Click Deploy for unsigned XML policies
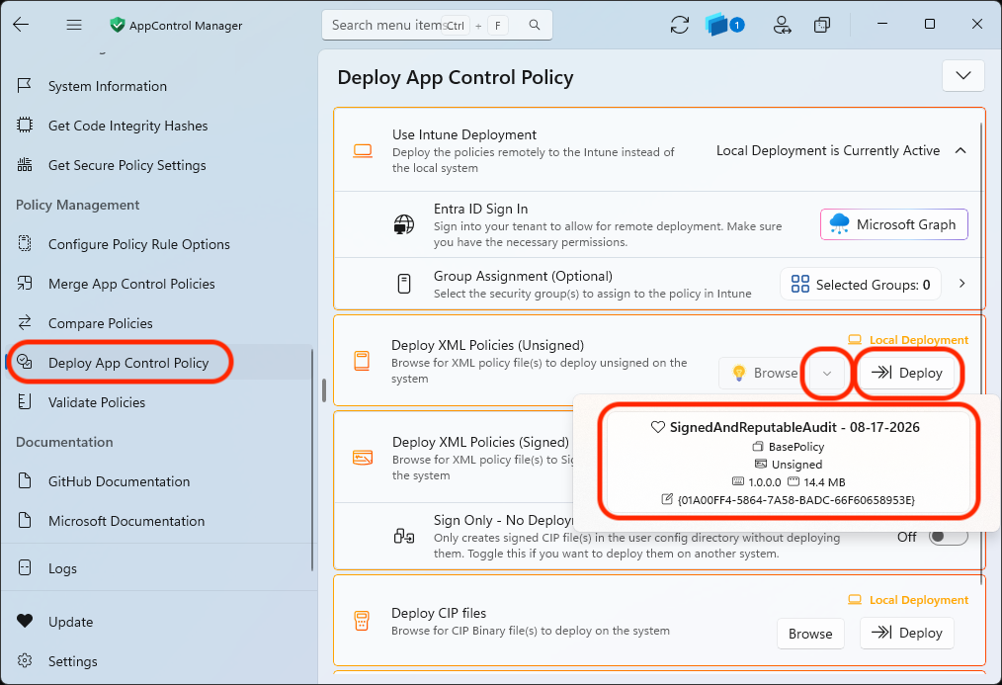The width and height of the screenshot is (1002, 685). 907,373
